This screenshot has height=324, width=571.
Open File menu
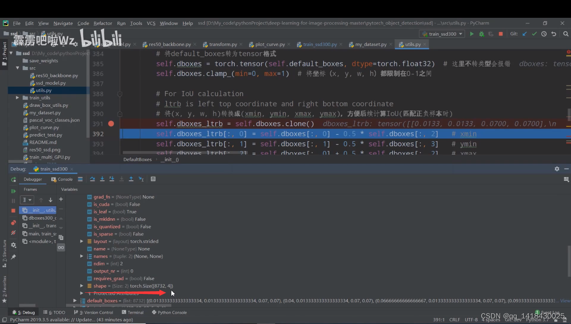pyautogui.click(x=17, y=23)
